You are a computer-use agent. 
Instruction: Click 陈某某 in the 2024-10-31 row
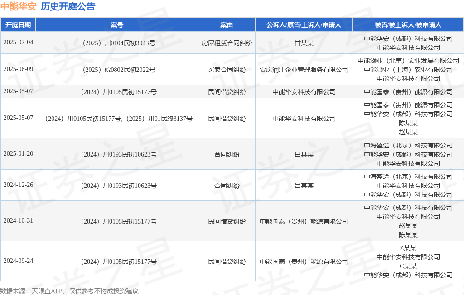[x=408, y=235]
